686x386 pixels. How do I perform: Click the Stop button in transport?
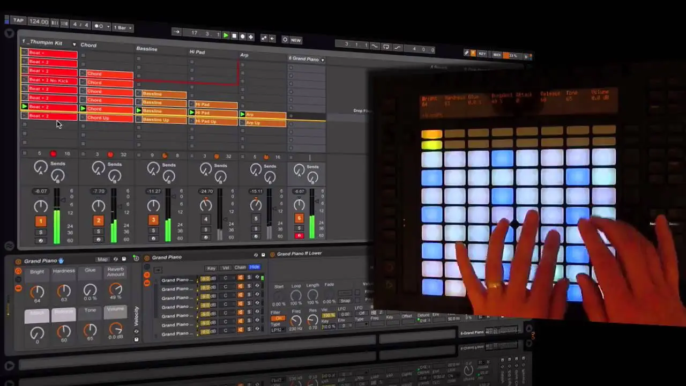(x=234, y=36)
